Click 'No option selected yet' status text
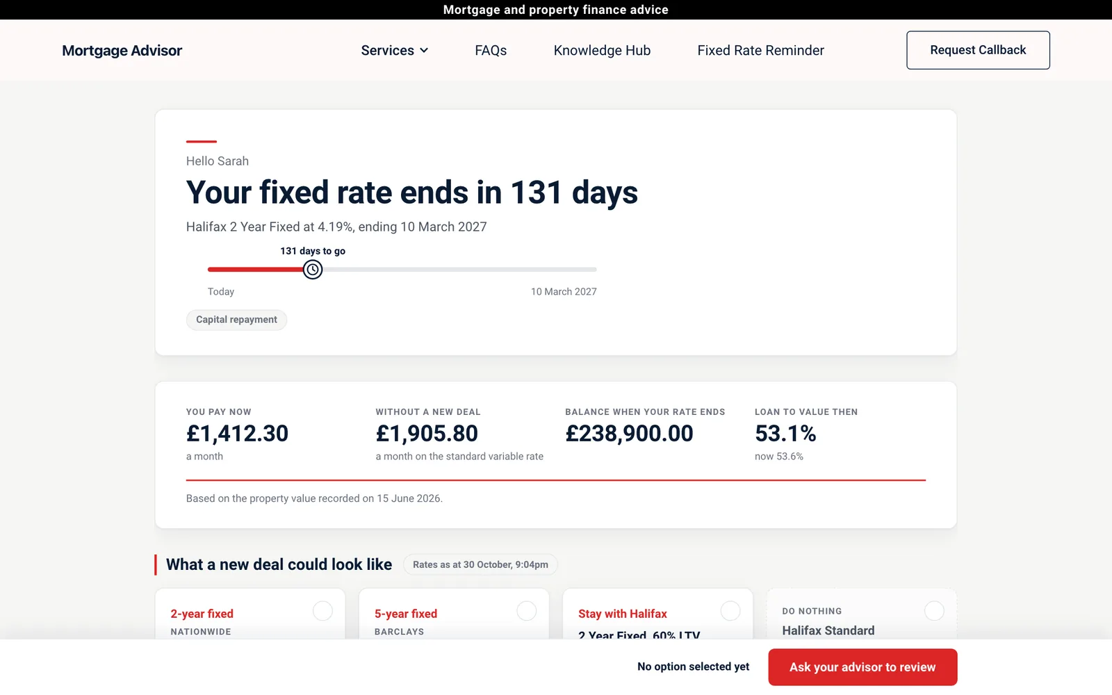This screenshot has height=695, width=1112. (x=693, y=667)
